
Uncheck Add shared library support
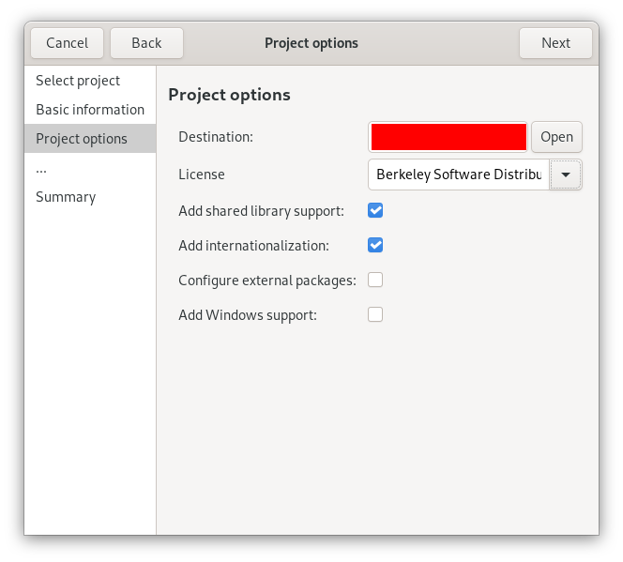click(375, 210)
